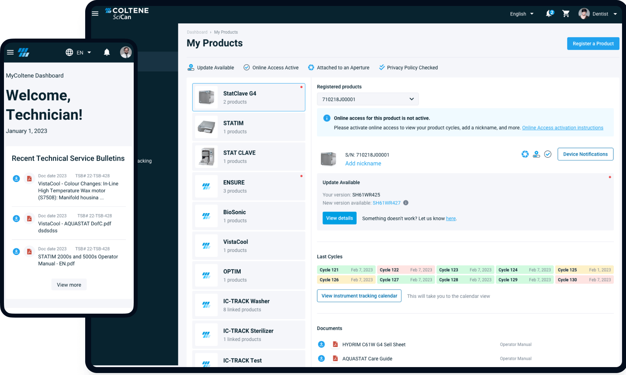Download the VistaCool Colour Changes bulletin
The width and height of the screenshot is (626, 375).
pos(16,179)
